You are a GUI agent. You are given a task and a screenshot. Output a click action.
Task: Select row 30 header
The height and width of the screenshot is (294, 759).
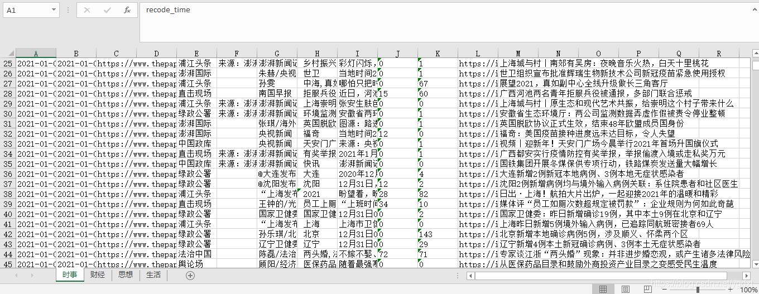[8, 113]
